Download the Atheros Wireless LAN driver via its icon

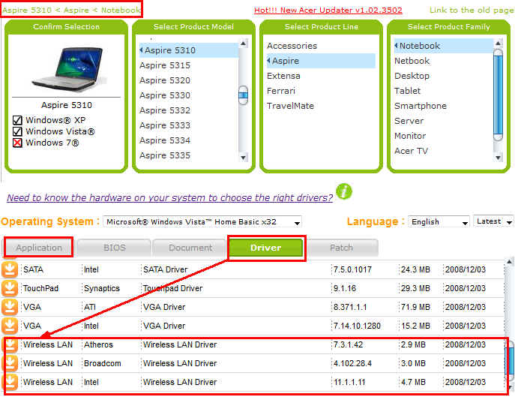pos(10,344)
